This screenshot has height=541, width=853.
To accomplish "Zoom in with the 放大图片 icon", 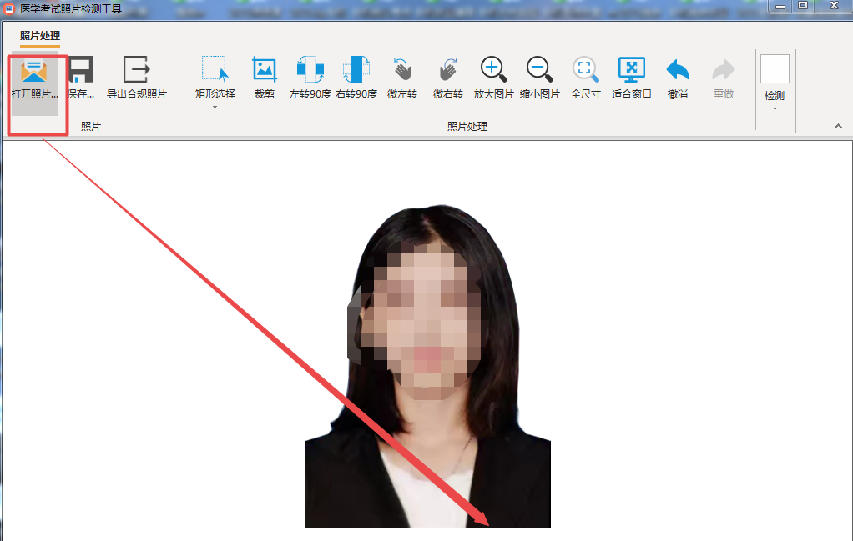I will point(493,71).
